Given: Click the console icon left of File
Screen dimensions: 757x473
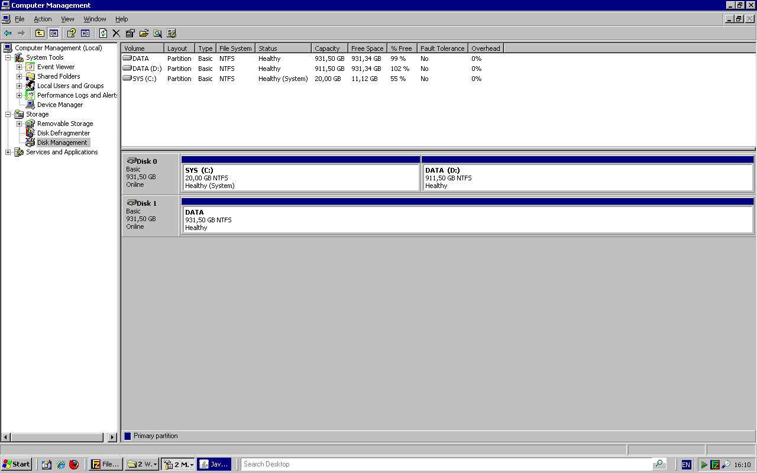Looking at the screenshot, I should [x=6, y=19].
